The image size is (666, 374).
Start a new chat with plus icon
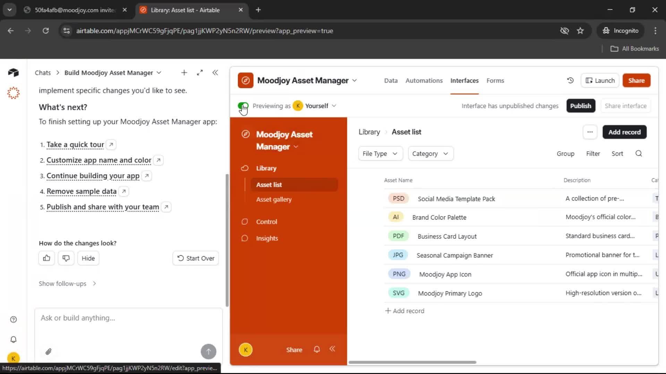pyautogui.click(x=184, y=73)
